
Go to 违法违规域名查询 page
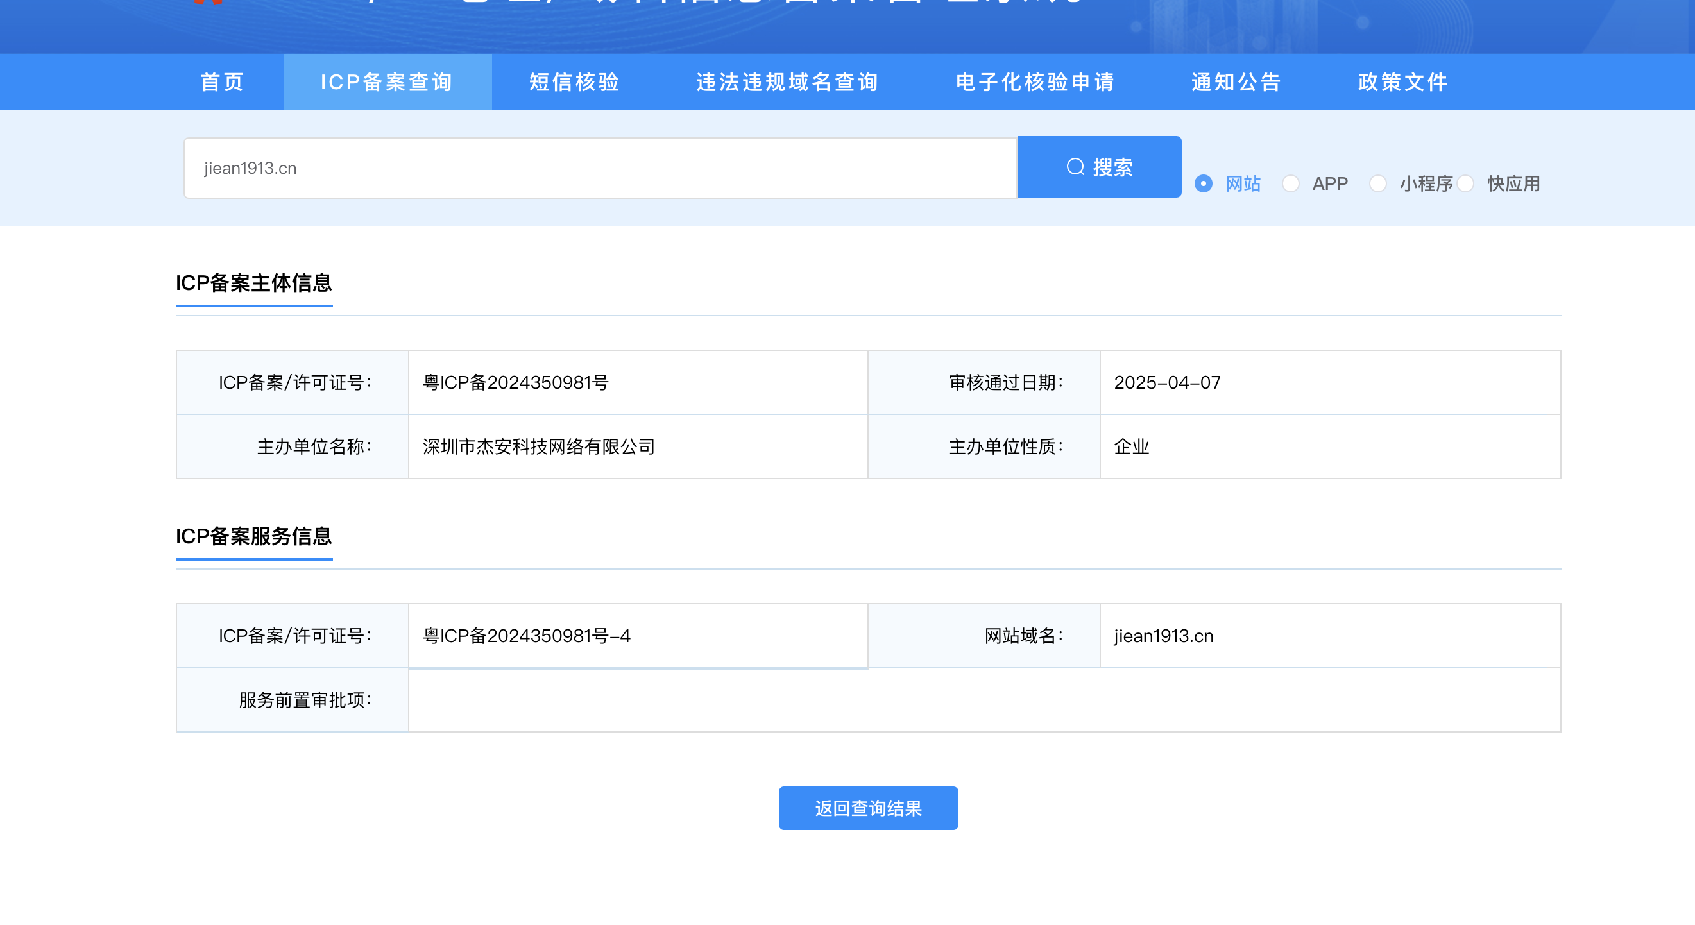tap(788, 82)
